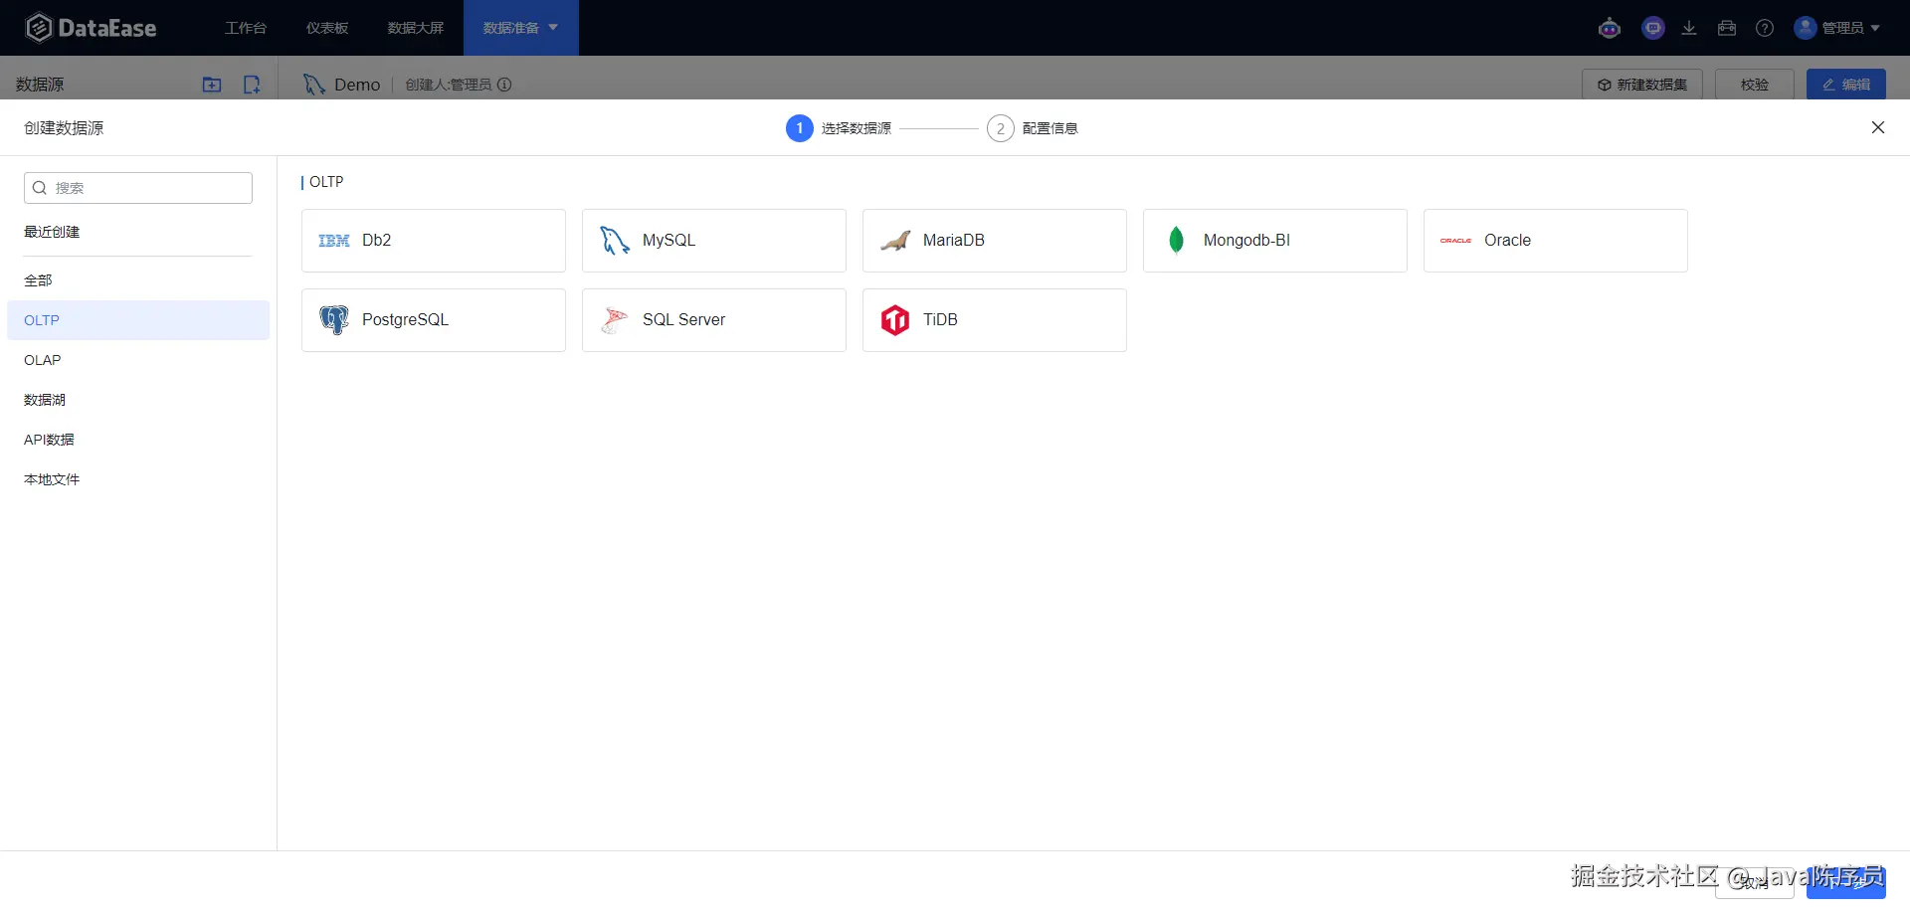Click the Demo data source title
This screenshot has width=1910, height=914.
point(357,85)
